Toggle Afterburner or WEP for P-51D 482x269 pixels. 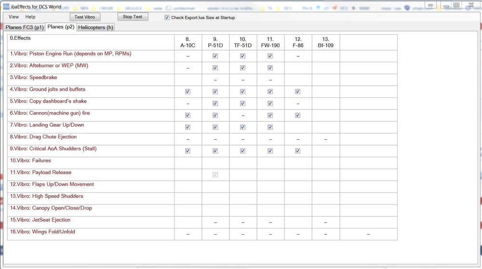coord(215,67)
